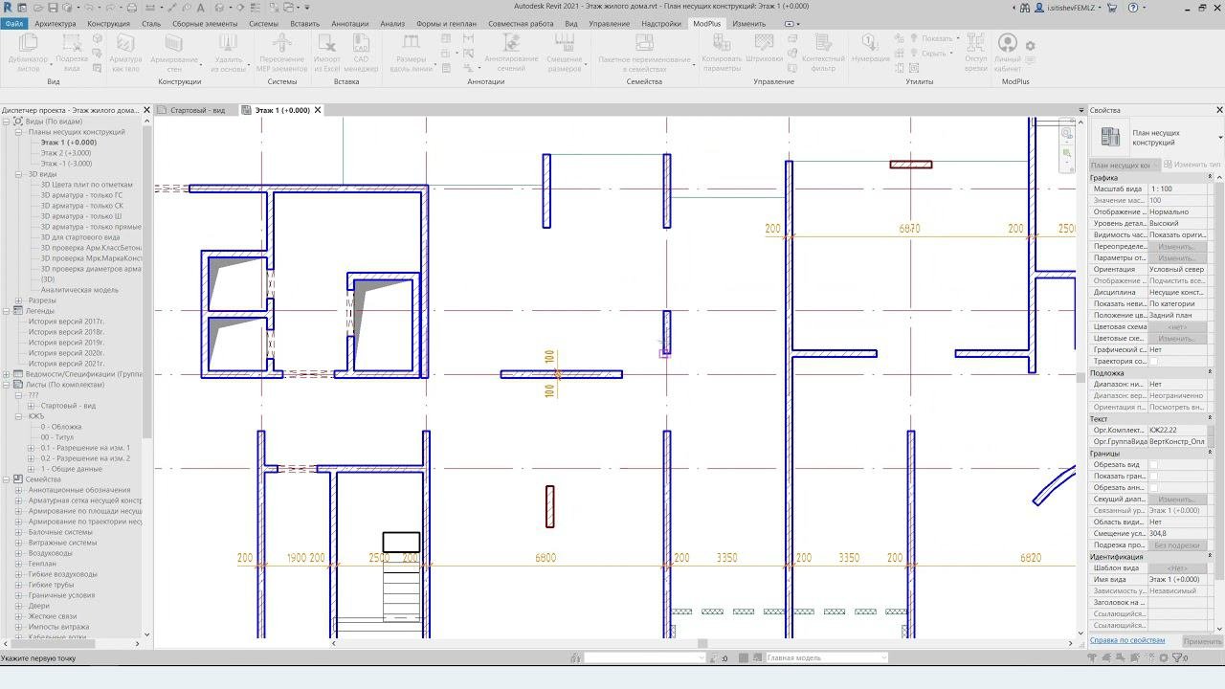Toggle the Показать границы обрезки checkbox
The image size is (1225, 689).
point(1153,477)
